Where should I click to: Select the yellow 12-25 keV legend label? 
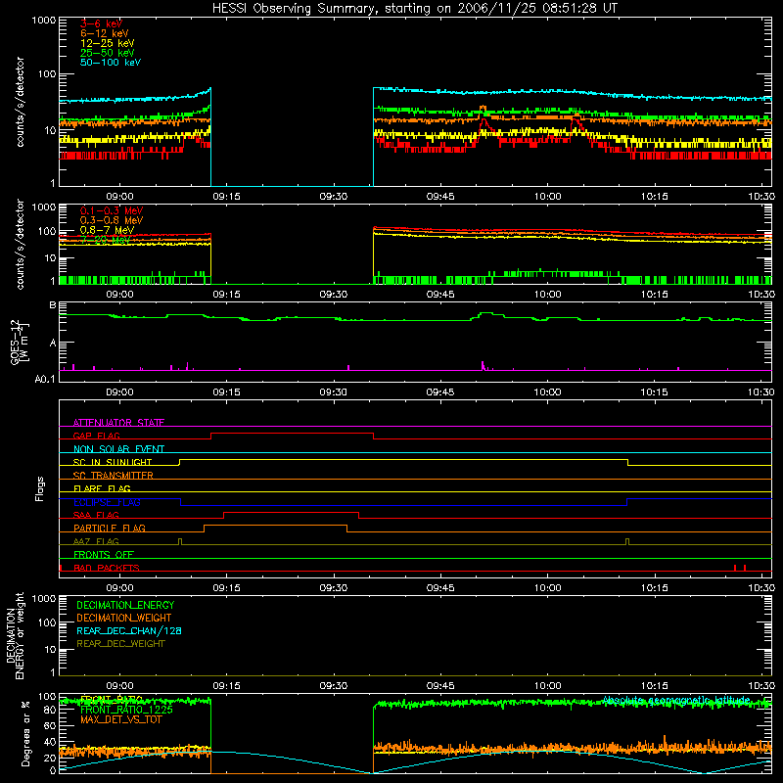[x=107, y=43]
